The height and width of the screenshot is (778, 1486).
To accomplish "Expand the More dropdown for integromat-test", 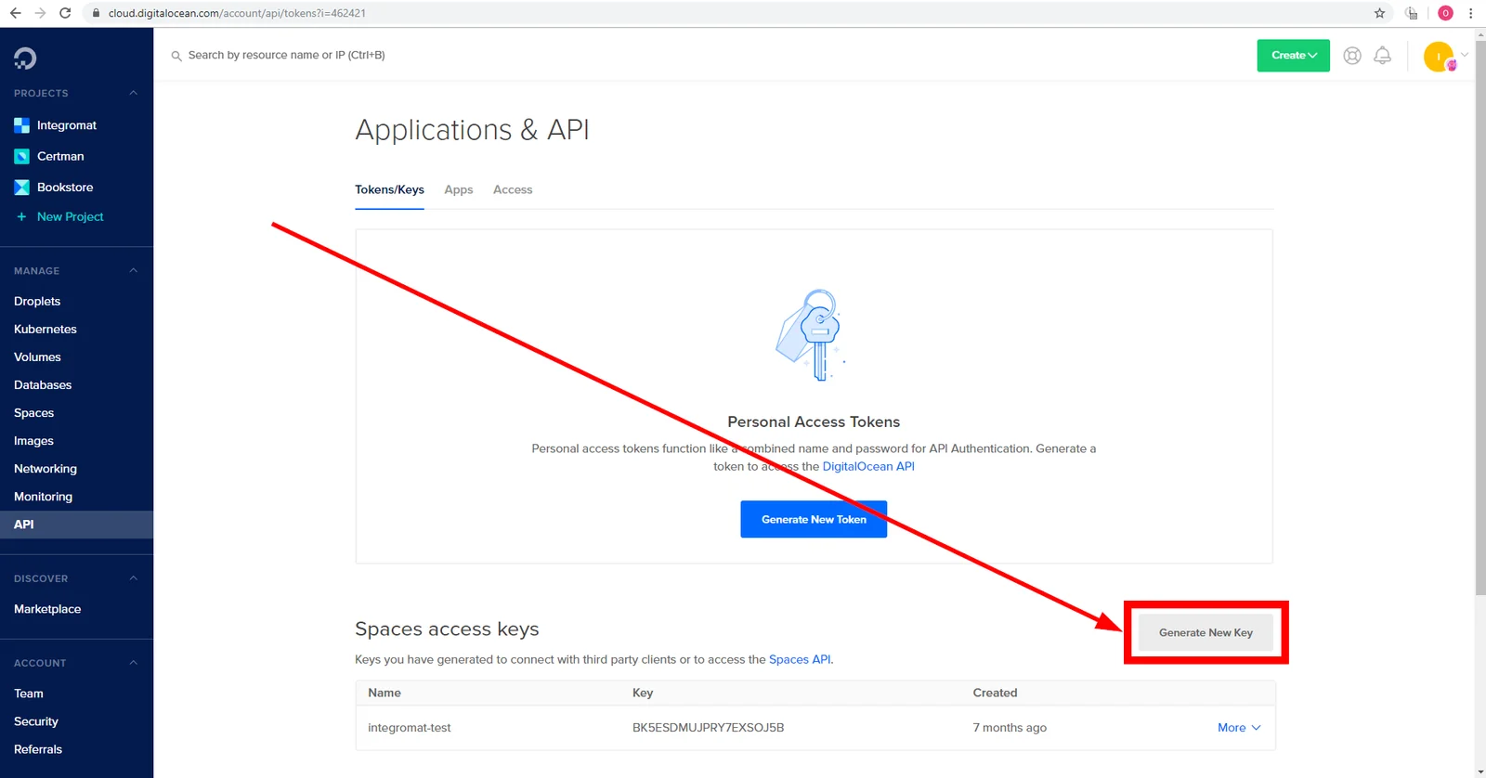I will coord(1239,728).
